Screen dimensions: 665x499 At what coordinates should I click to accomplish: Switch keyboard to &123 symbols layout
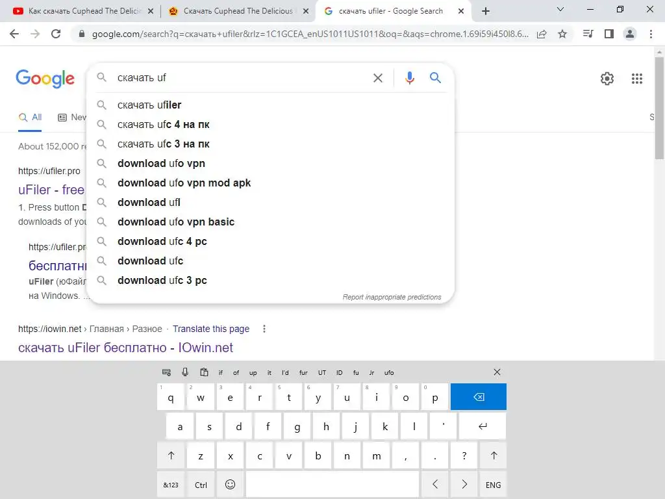coord(171,485)
